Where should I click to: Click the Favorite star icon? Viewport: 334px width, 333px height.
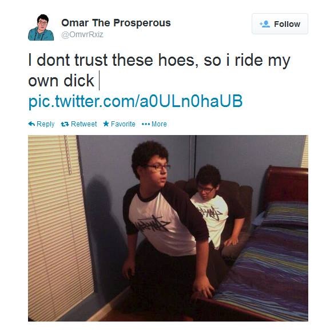pyautogui.click(x=106, y=124)
